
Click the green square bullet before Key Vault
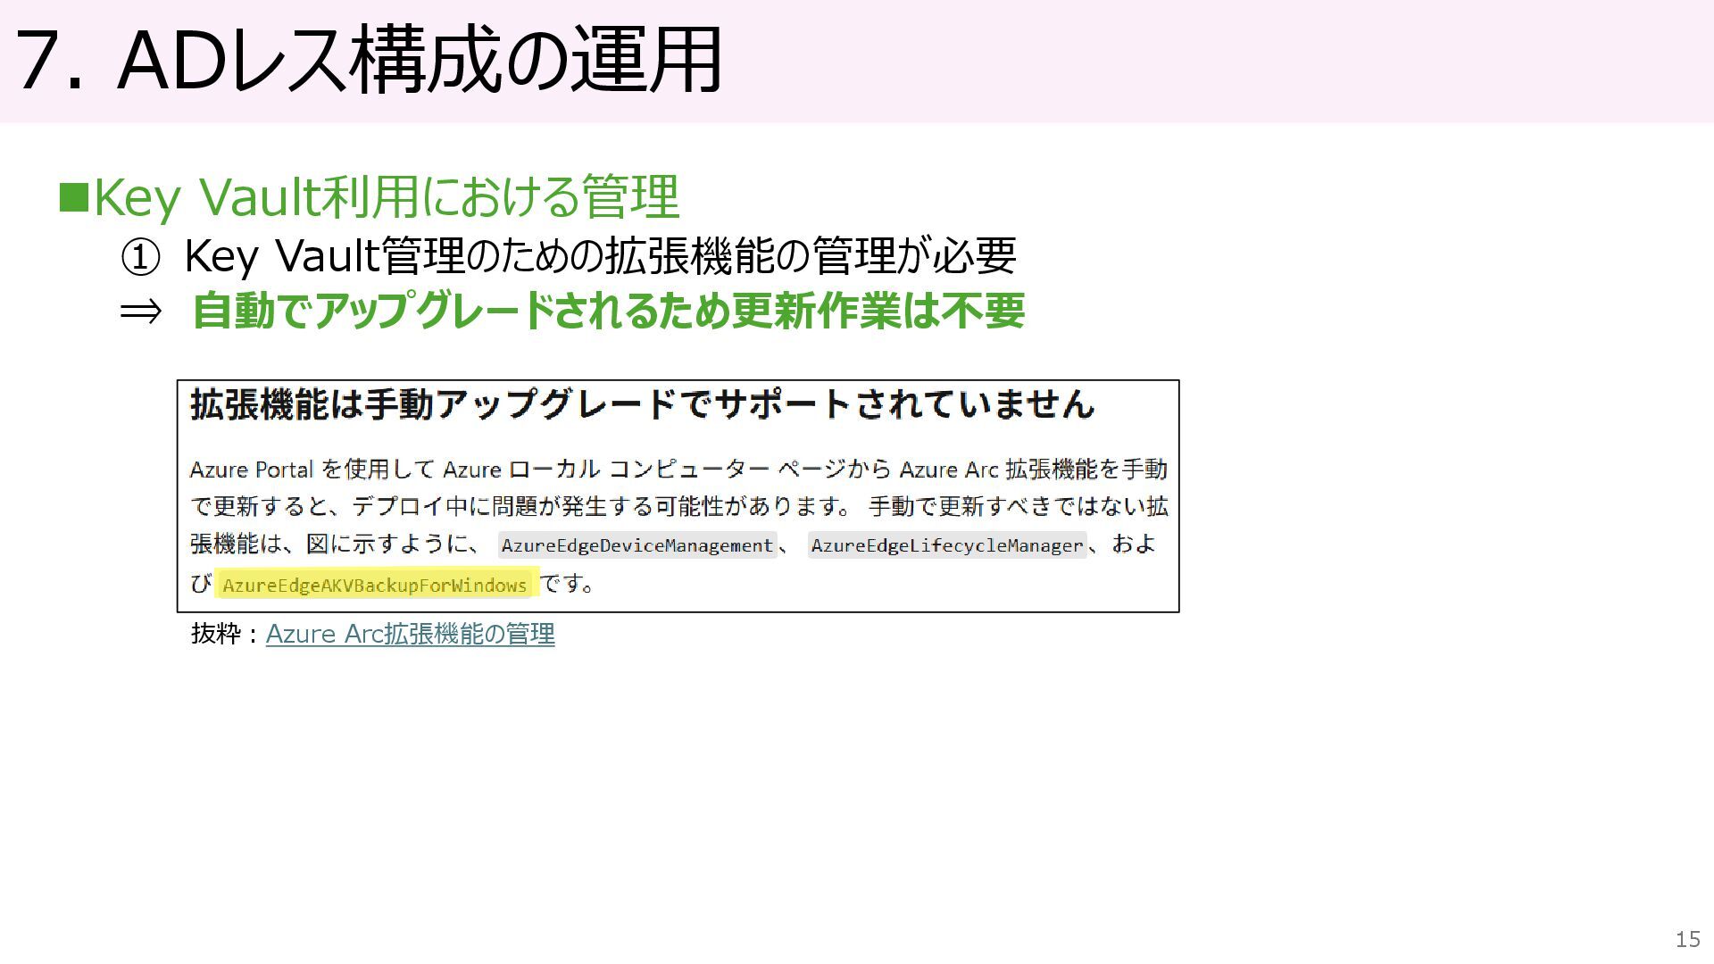[73, 197]
